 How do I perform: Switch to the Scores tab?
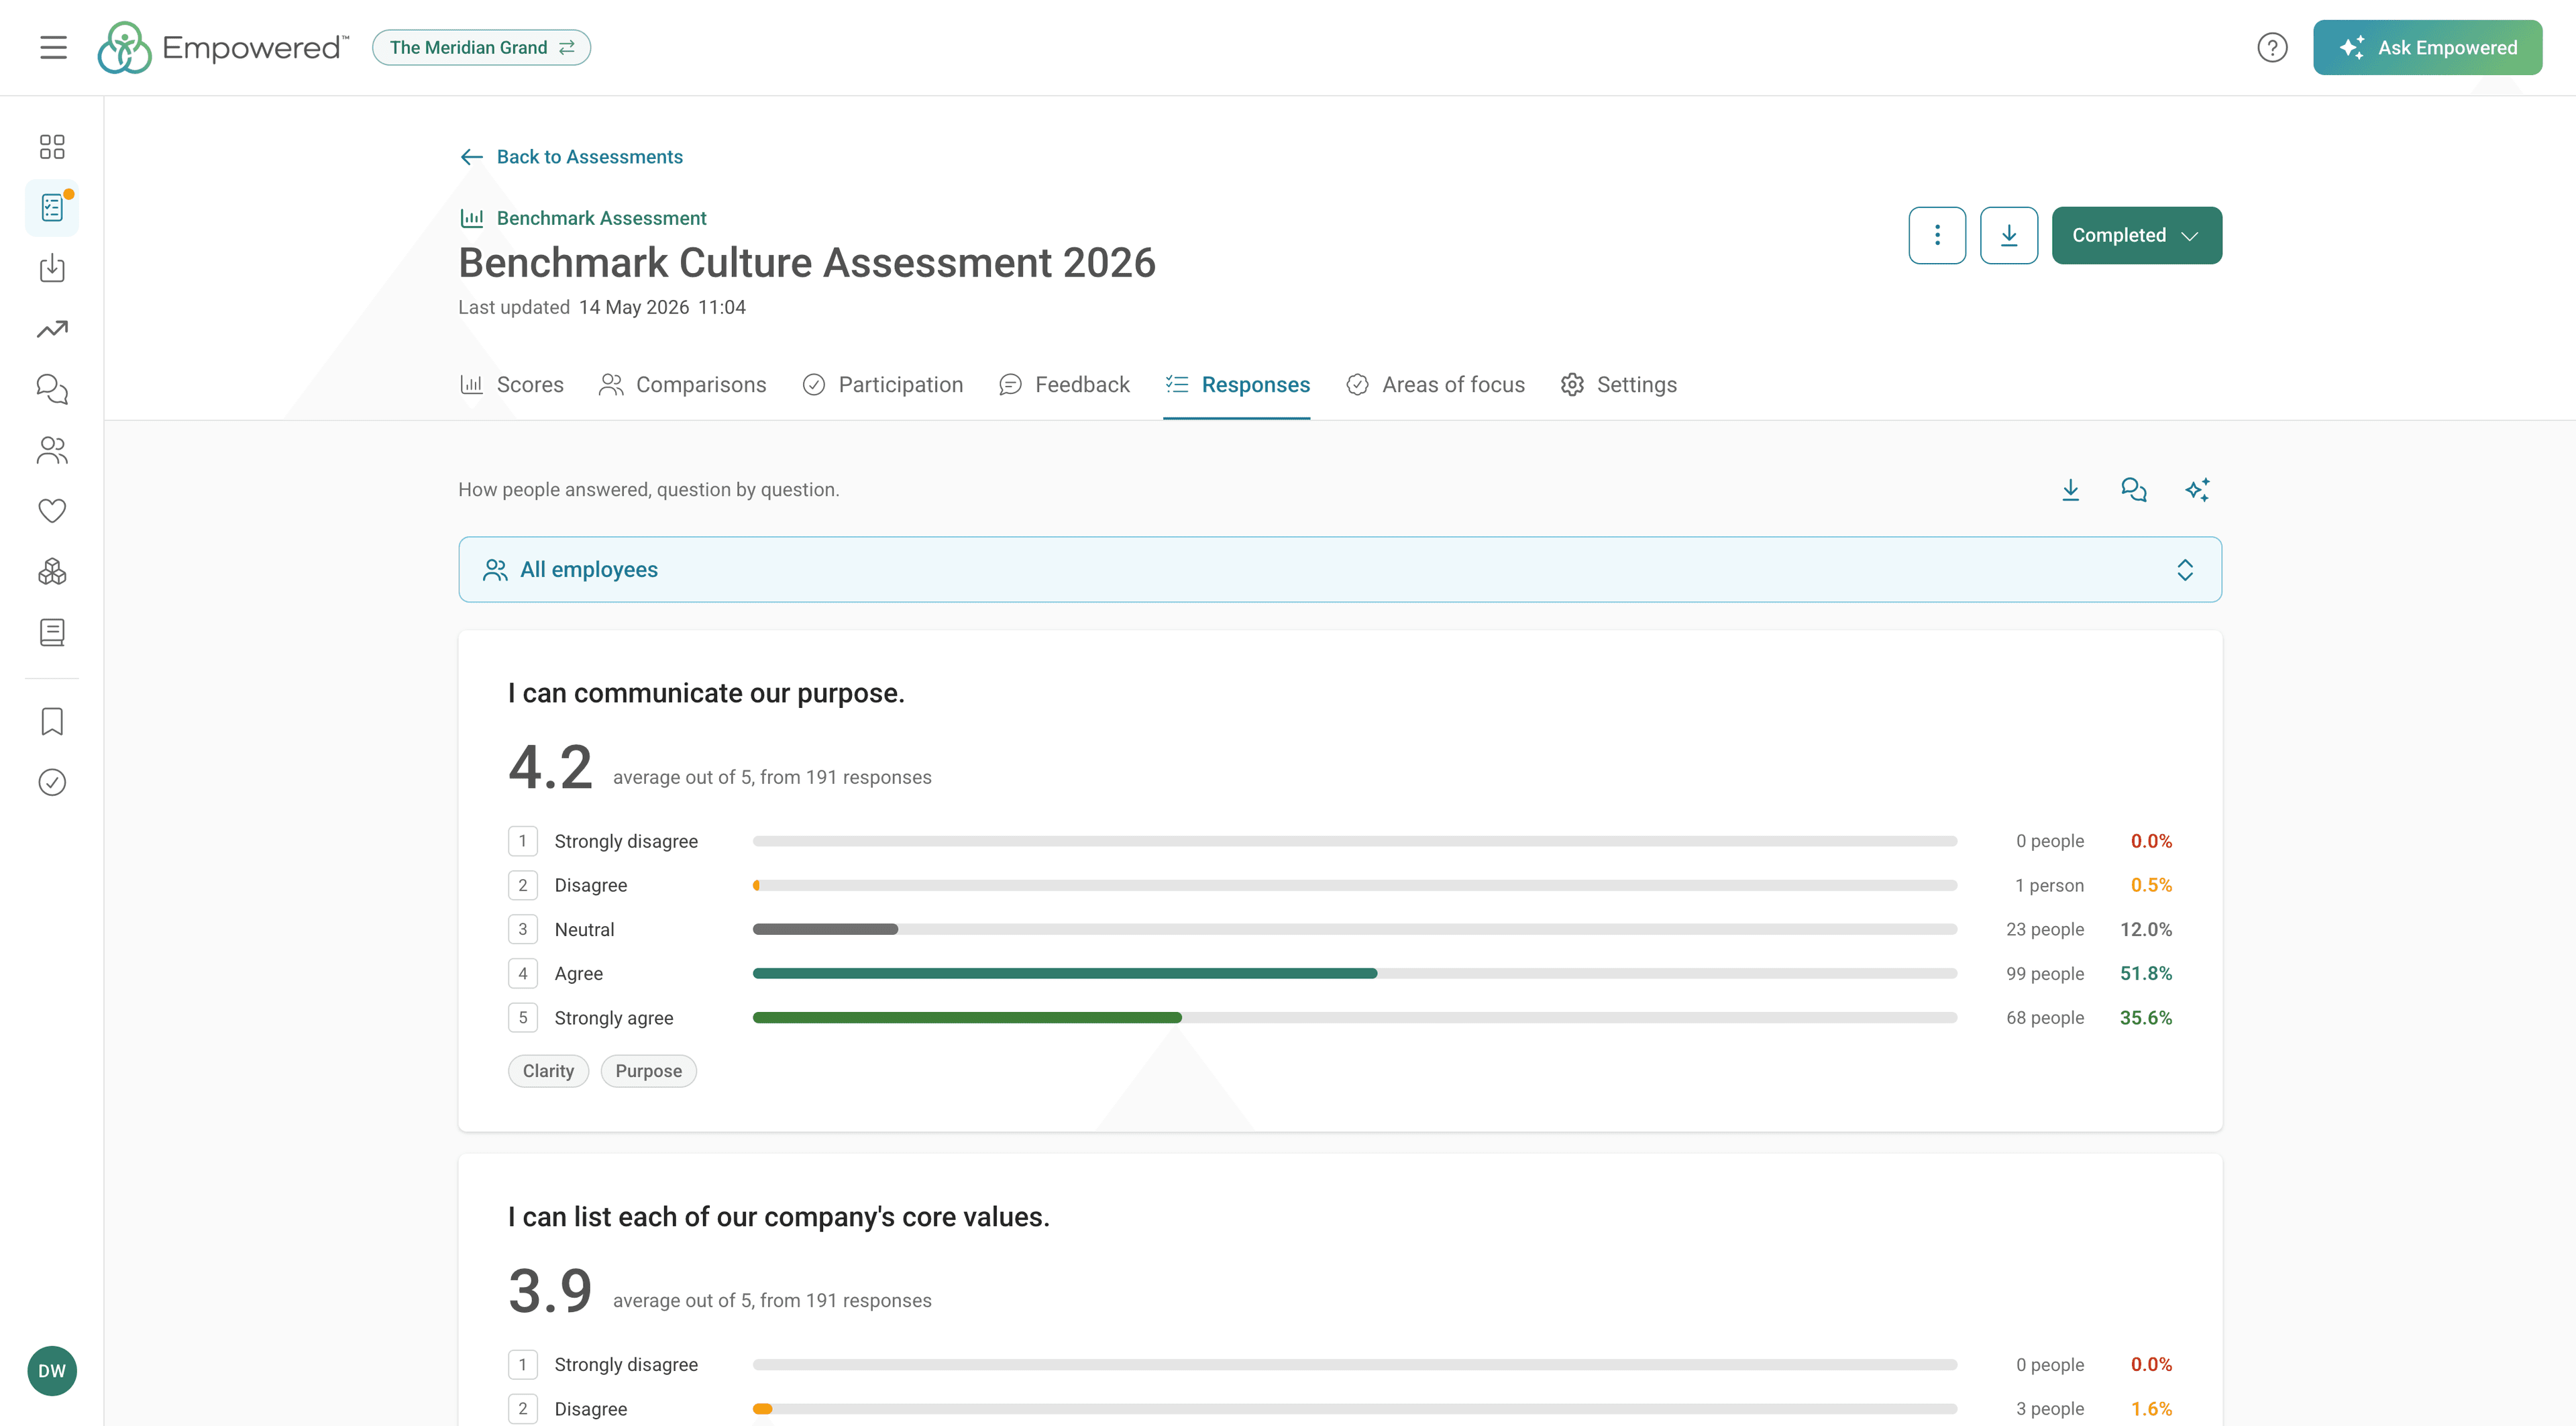pos(511,385)
